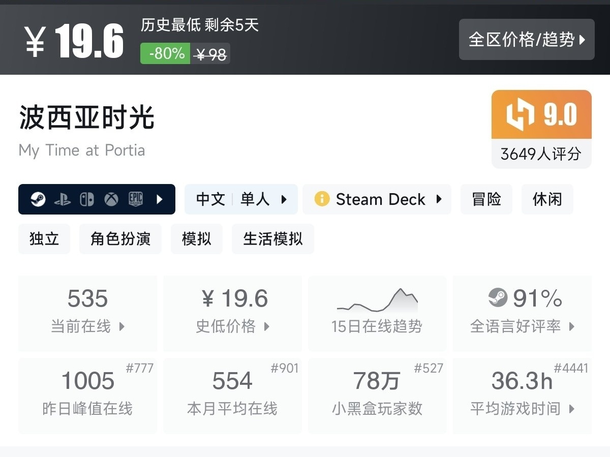Tap the ¥19.6 current price header
This screenshot has height=457, width=610.
point(75,41)
